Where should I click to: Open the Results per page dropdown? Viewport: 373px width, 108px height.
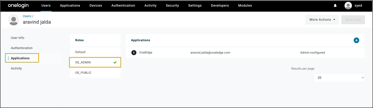[x=339, y=78]
